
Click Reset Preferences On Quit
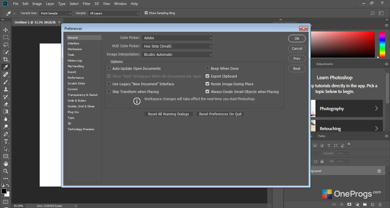pos(220,114)
